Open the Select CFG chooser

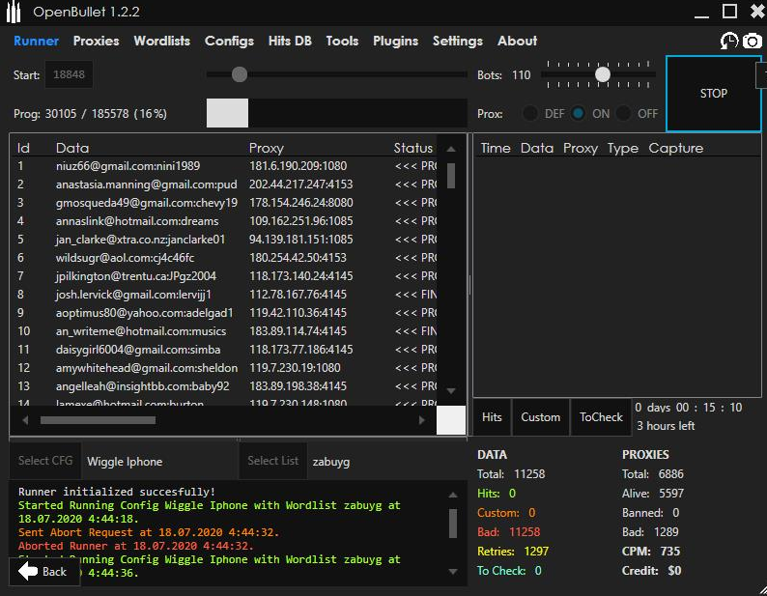[x=45, y=461]
